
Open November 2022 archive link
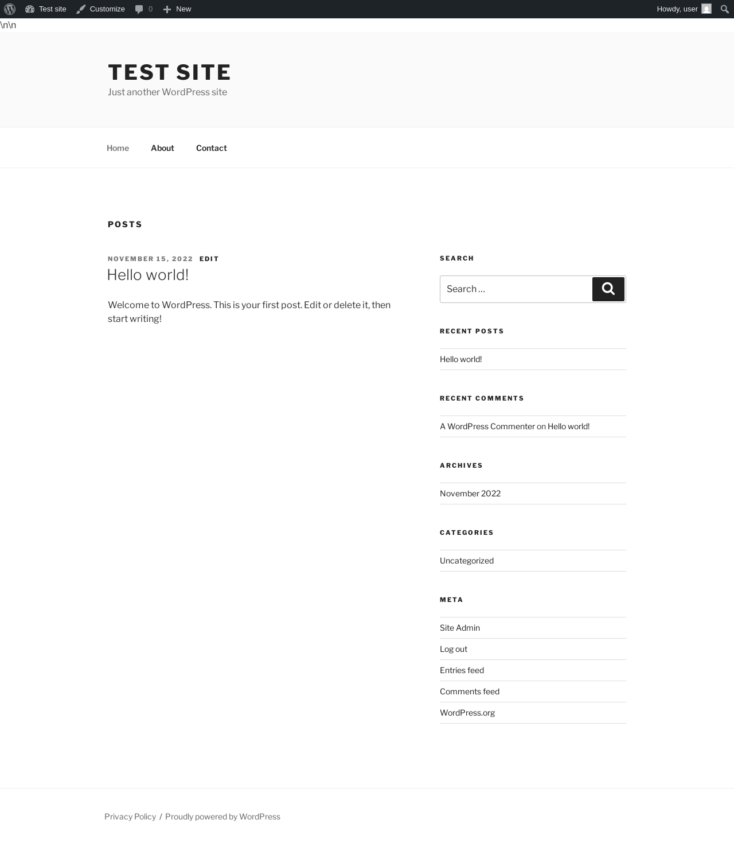(x=470, y=494)
